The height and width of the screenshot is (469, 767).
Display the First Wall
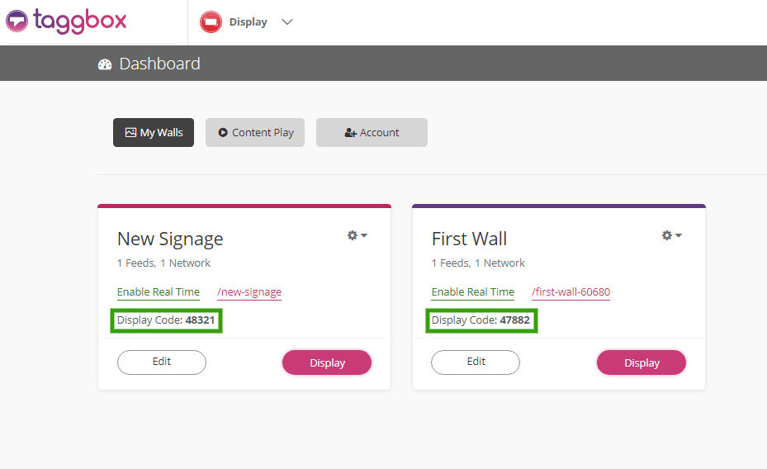(x=642, y=362)
